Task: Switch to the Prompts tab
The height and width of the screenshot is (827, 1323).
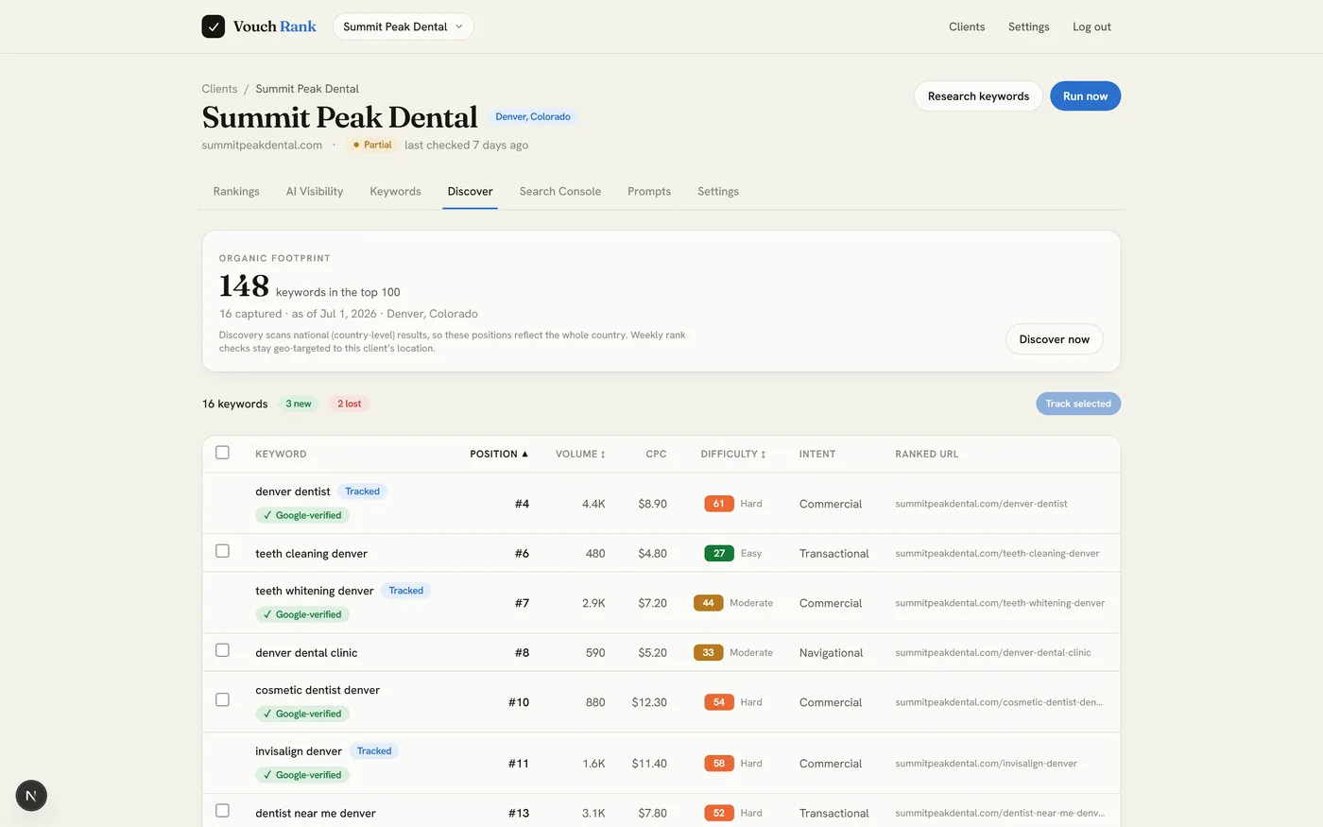Action: 649,191
